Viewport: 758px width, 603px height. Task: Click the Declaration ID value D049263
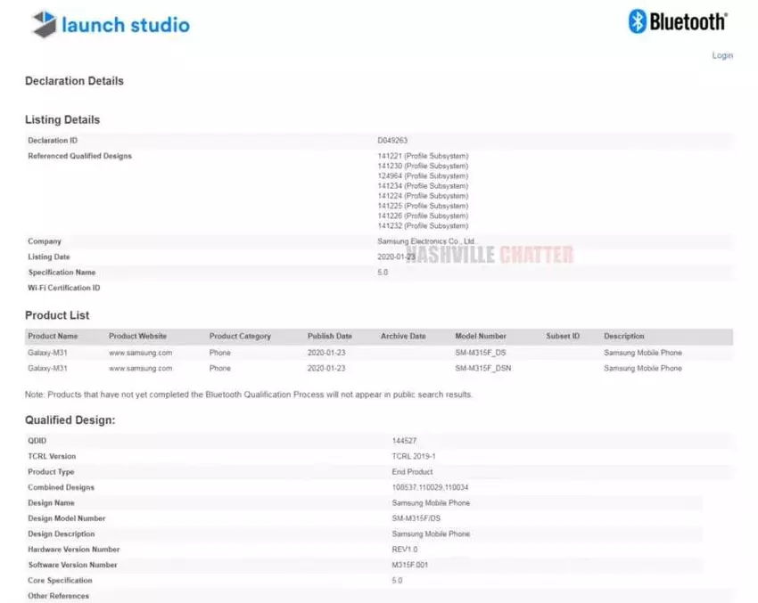[392, 141]
